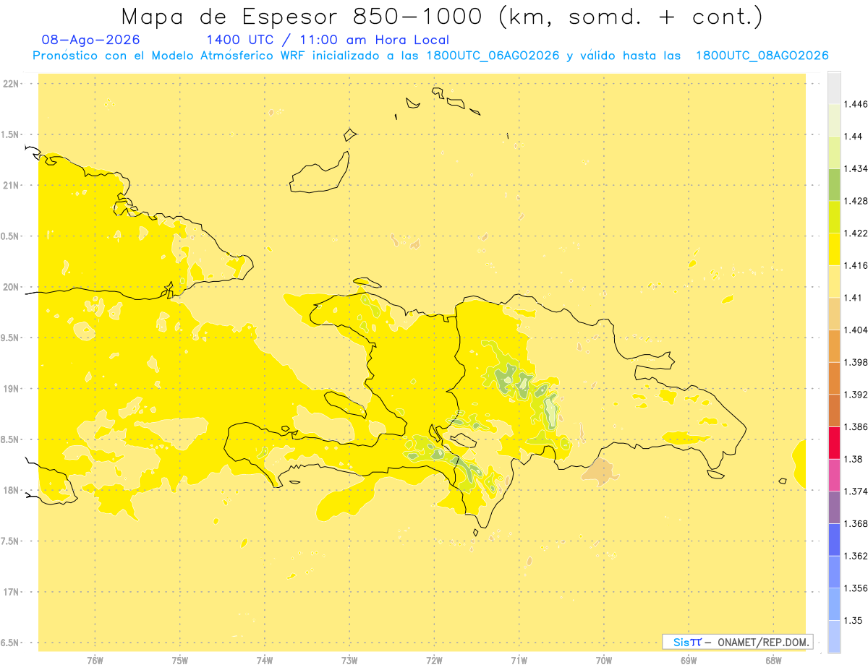The height and width of the screenshot is (670, 868).
Task: Click the light gray swatch above 1.446
Action: 834,87
